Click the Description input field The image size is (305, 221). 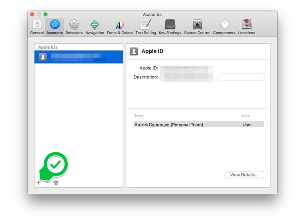coord(211,77)
